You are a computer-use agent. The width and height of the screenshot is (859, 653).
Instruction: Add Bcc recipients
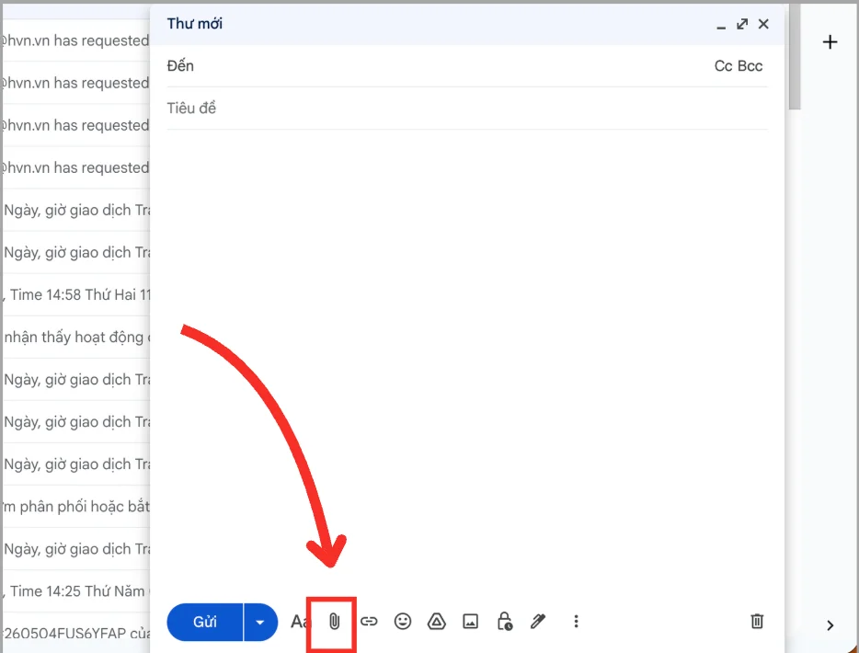tap(750, 65)
